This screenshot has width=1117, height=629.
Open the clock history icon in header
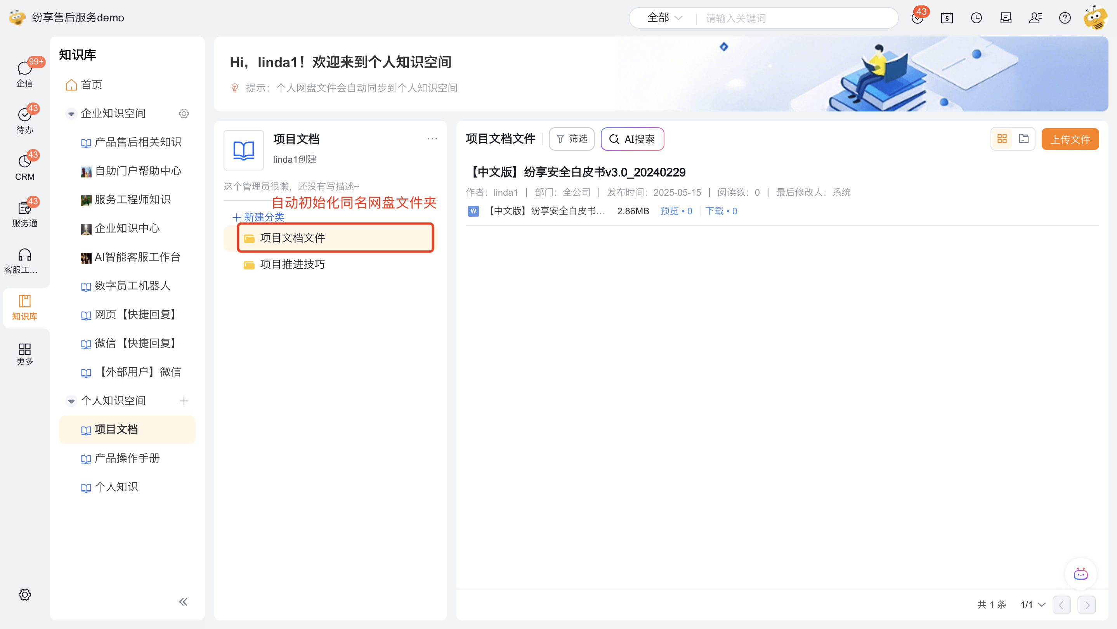pos(976,18)
